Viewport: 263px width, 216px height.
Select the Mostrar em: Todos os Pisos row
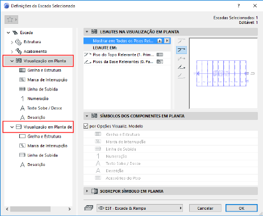127,41
